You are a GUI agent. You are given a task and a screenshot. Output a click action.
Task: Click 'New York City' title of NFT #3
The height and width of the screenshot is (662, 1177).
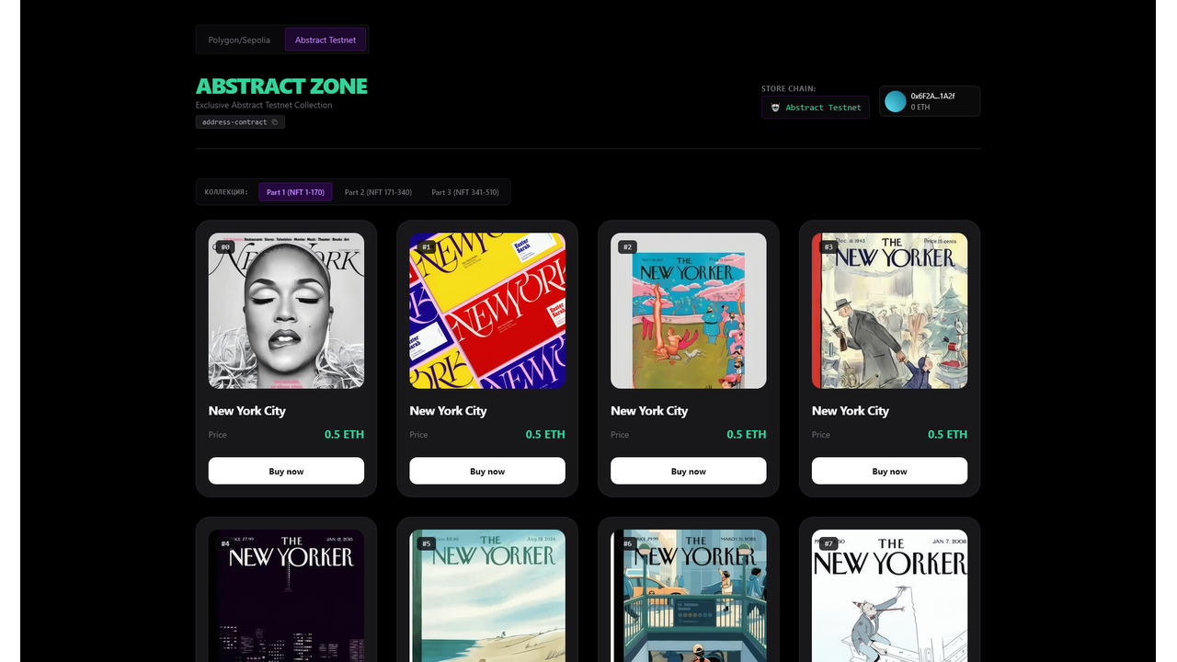click(851, 411)
